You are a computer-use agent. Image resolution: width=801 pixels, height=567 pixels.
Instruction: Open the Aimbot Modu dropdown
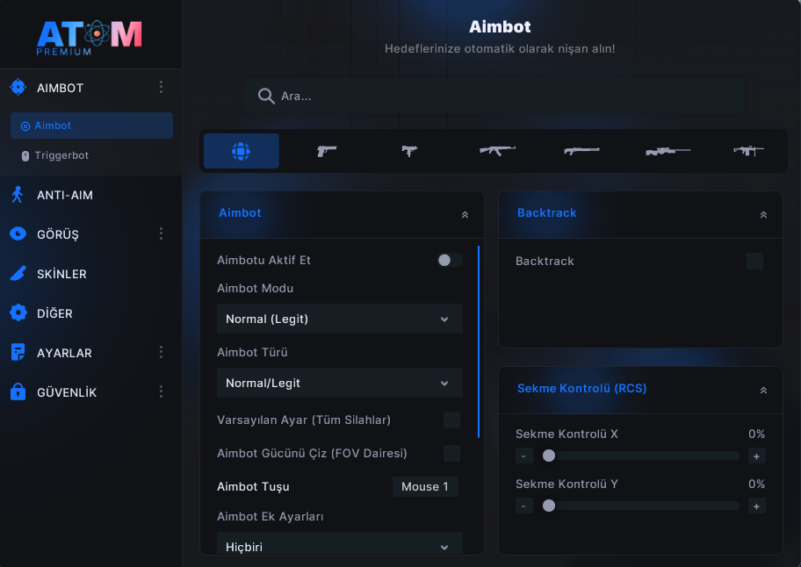(340, 319)
